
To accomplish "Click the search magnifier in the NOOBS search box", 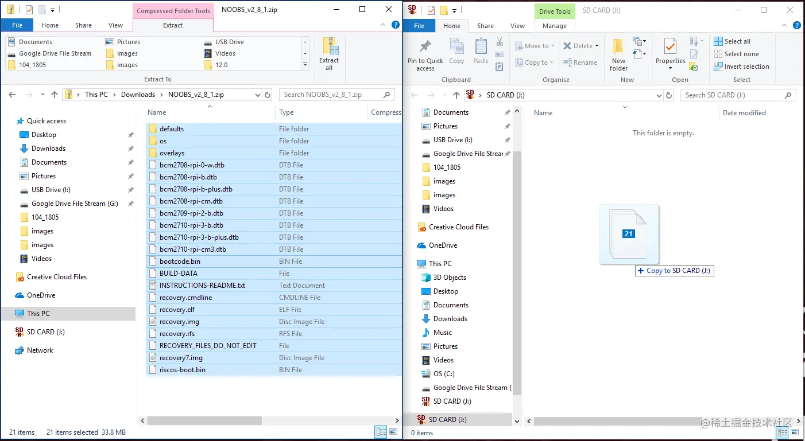I will 387,95.
